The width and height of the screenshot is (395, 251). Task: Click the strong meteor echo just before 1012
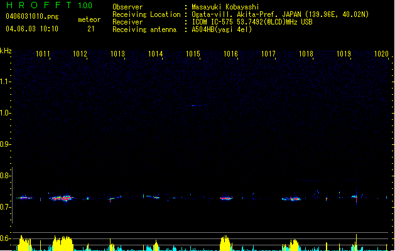click(x=62, y=198)
